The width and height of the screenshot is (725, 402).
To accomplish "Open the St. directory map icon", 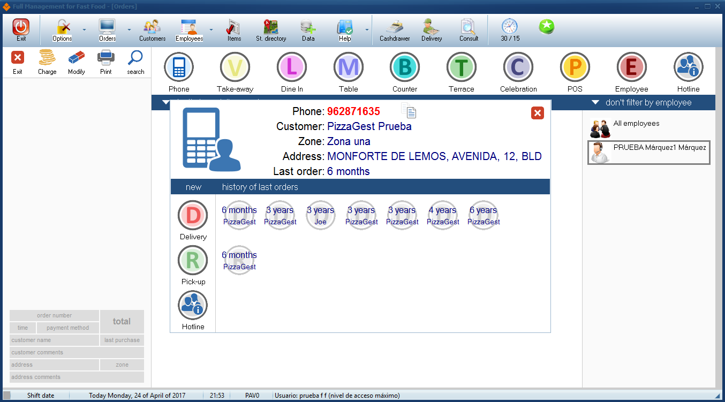I will pos(271,27).
